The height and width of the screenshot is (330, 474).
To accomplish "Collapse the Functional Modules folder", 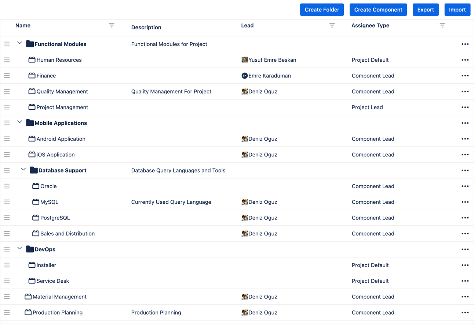I will pos(19,43).
